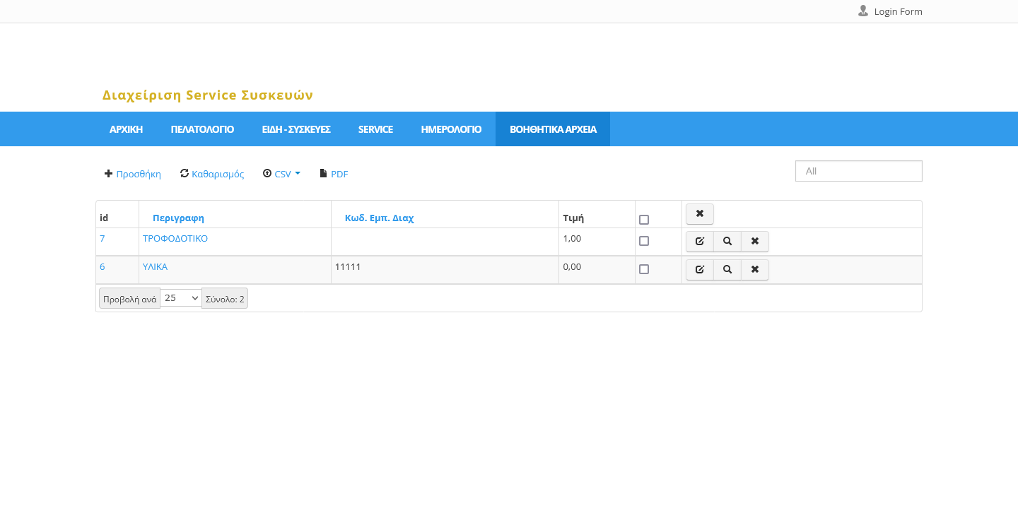Viewport: 1018px width, 508px height.
Task: Open the ΒΟΗΘΗΤΙΚΑ ΑΡΧΕΙΑ menu
Action: click(x=553, y=129)
